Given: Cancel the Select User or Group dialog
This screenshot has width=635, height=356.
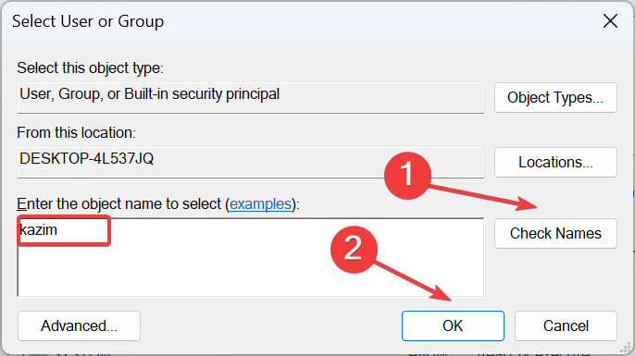Looking at the screenshot, I should coord(566,325).
